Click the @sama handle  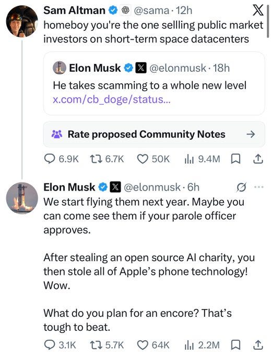click(151, 10)
